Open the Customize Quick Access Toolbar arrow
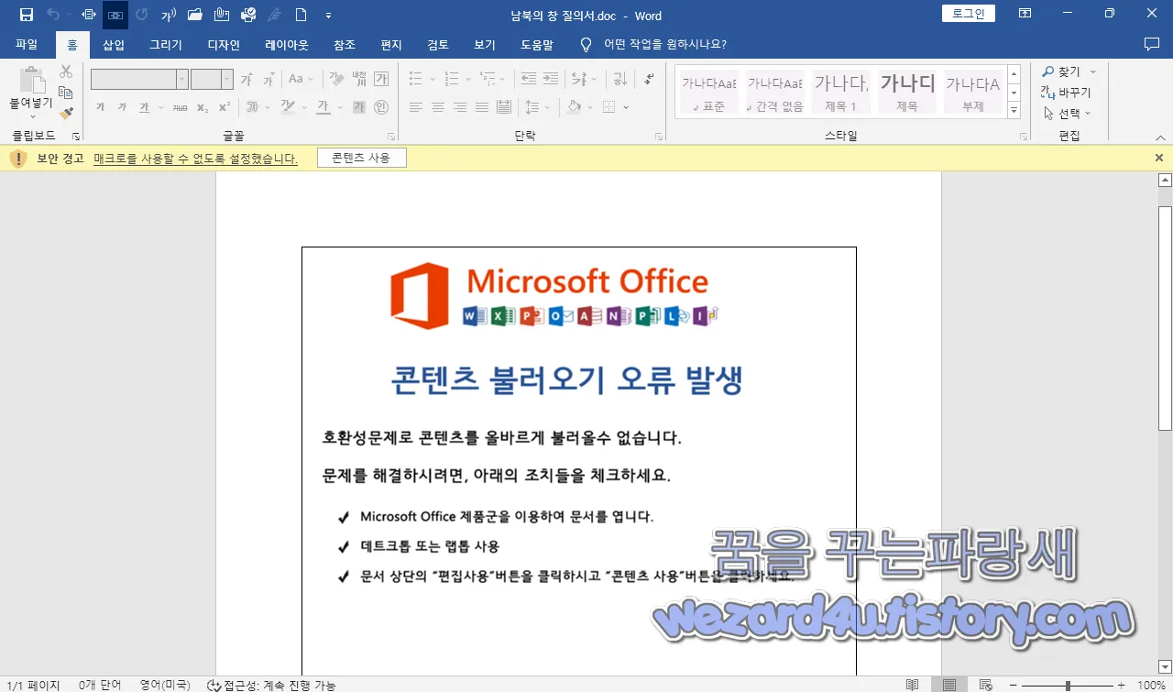 tap(329, 16)
